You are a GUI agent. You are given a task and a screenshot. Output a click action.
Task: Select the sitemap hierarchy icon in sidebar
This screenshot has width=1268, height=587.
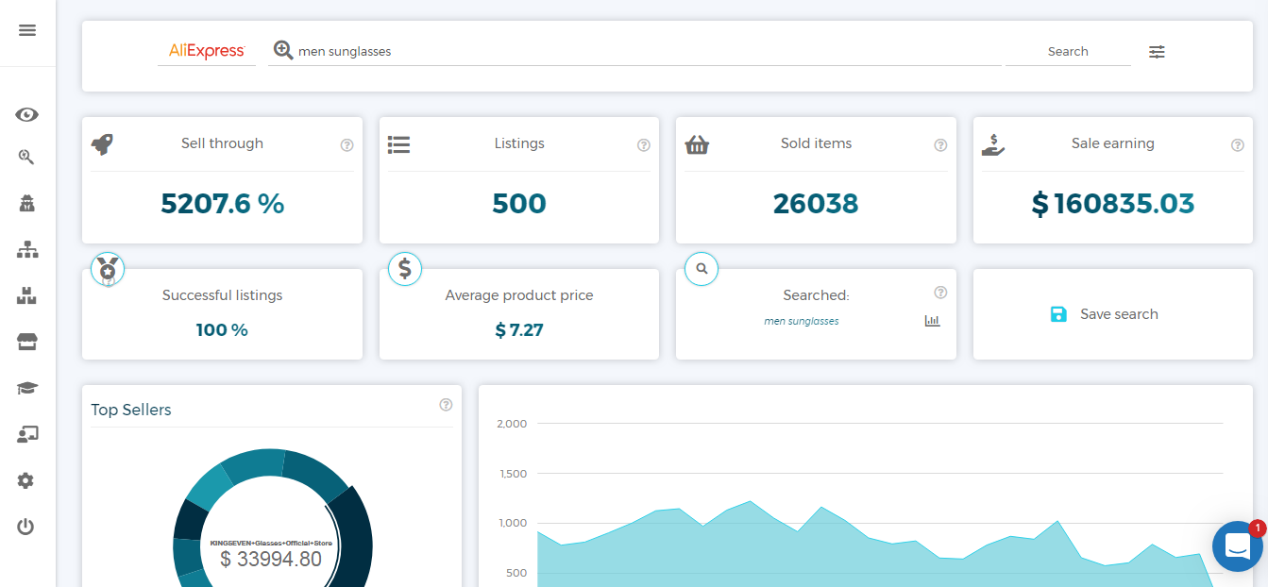[27, 250]
